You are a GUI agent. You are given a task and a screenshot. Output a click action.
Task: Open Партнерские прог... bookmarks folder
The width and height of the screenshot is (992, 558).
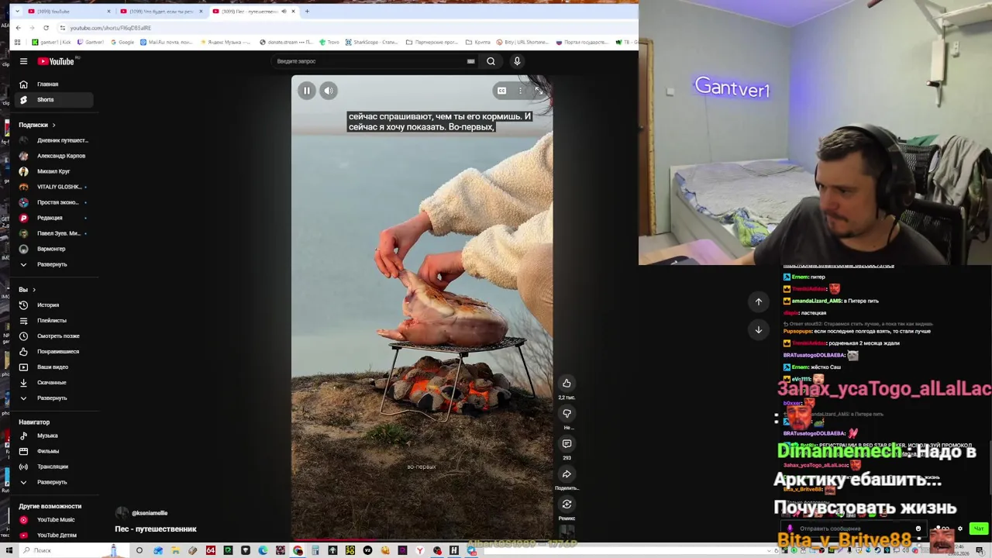pos(432,42)
